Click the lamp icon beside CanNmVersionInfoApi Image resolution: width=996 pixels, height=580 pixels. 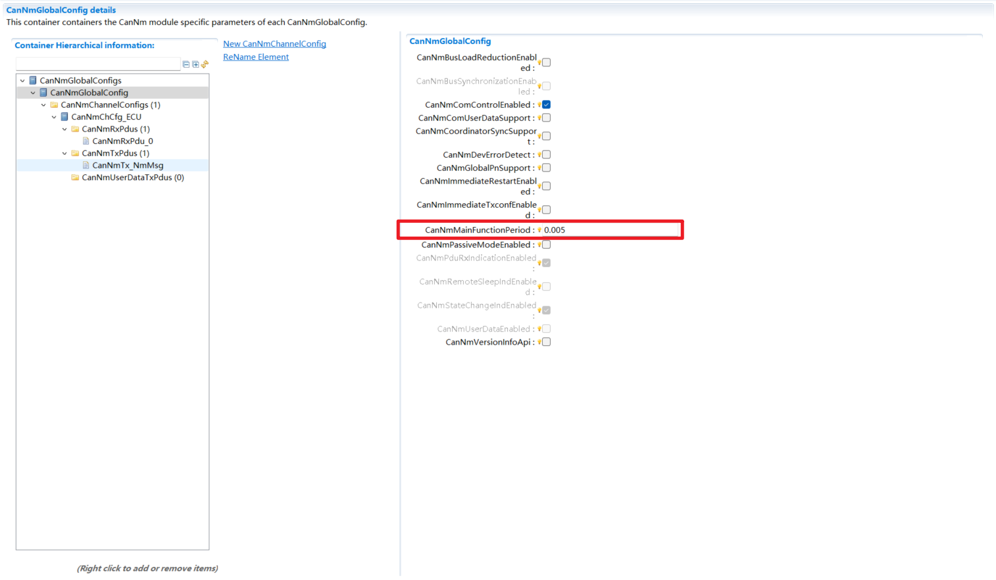[x=538, y=341]
